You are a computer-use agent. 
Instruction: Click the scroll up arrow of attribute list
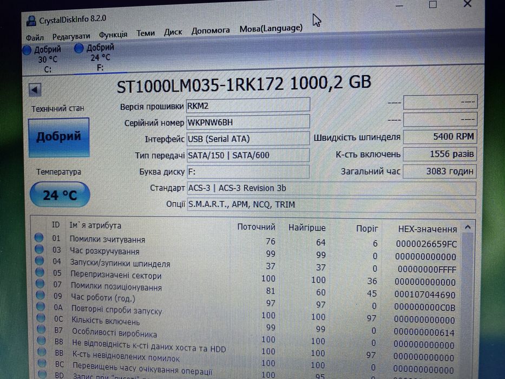tap(468, 227)
